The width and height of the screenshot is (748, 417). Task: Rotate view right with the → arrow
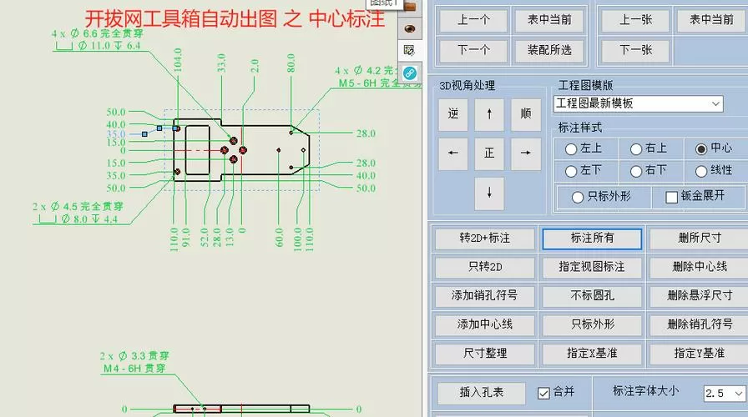click(x=526, y=153)
